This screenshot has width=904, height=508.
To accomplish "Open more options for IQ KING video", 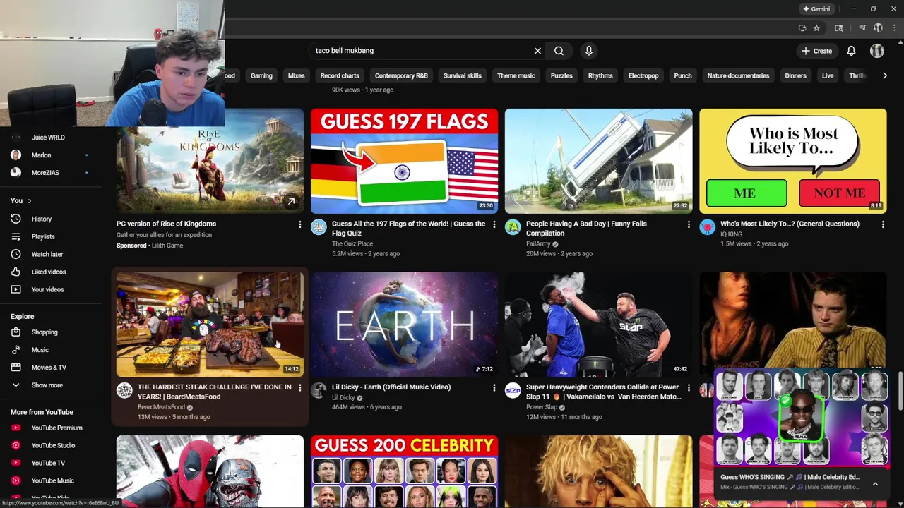I will 883,224.
